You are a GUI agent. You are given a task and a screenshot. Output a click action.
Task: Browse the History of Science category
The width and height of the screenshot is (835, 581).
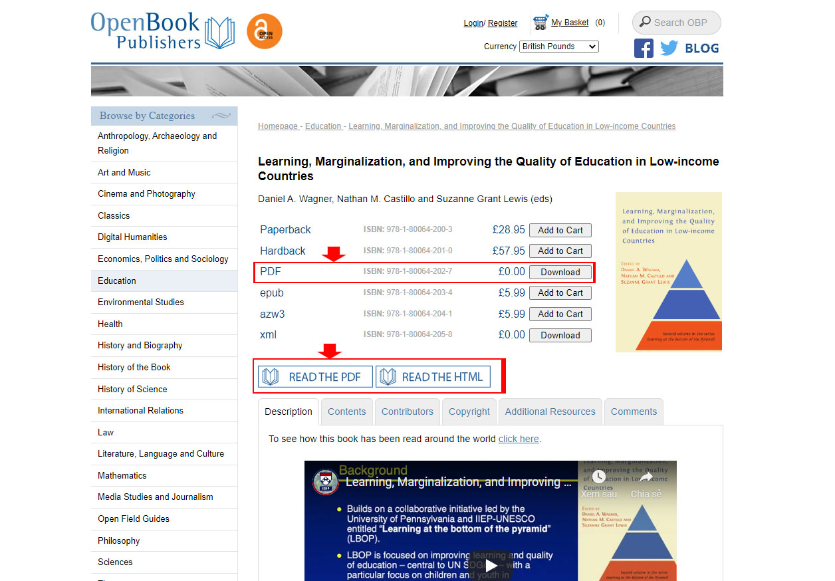[x=164, y=390]
